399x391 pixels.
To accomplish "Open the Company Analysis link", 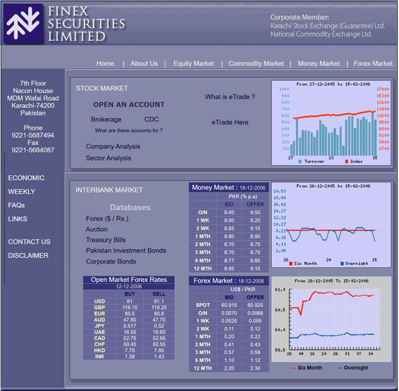I will tap(113, 147).
